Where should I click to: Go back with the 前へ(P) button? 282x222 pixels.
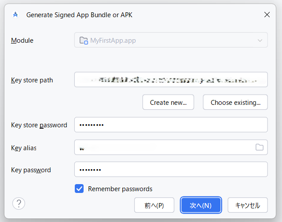pos(154,205)
